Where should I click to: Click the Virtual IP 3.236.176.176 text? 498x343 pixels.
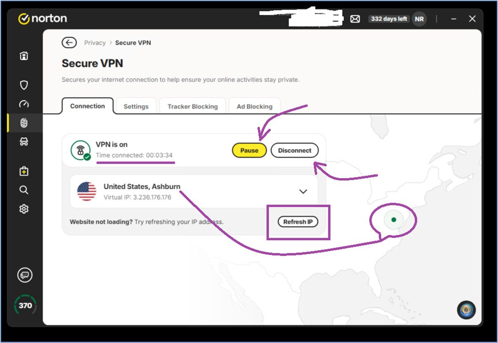pyautogui.click(x=138, y=197)
